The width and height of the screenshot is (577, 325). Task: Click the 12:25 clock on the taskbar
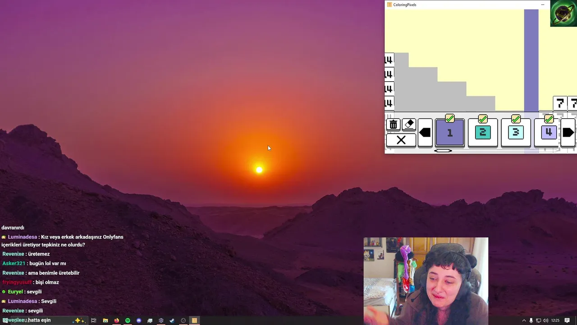tap(555, 320)
